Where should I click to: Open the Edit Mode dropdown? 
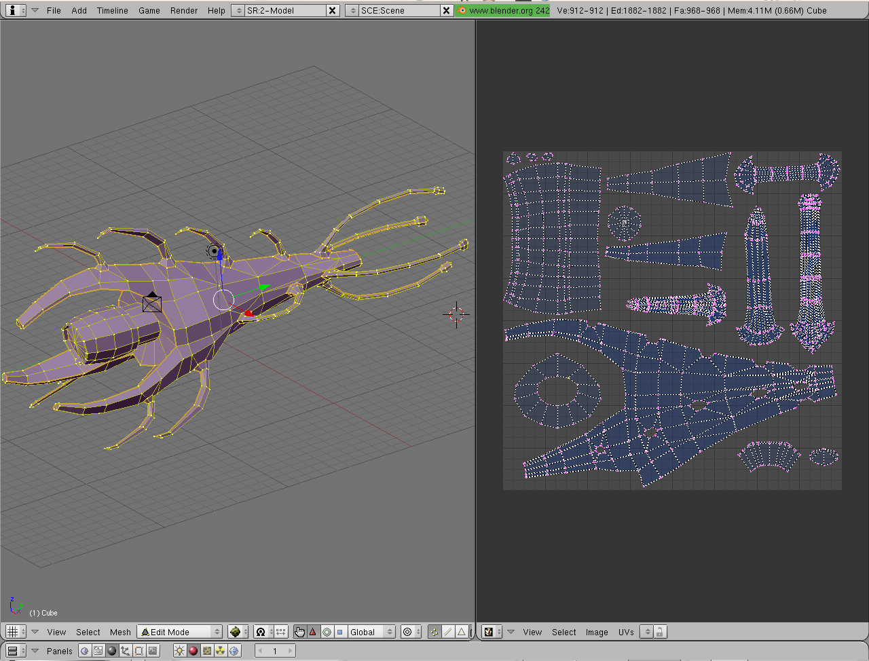tap(180, 632)
